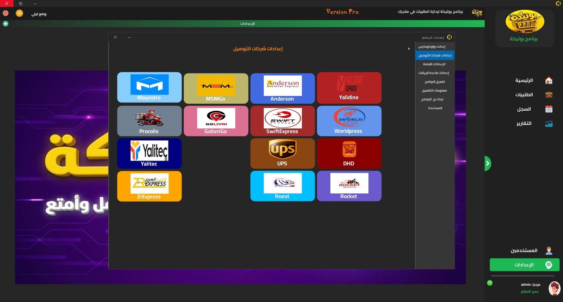
Task: Click the yellow app icon in settings dialog title
Action: 449,37
